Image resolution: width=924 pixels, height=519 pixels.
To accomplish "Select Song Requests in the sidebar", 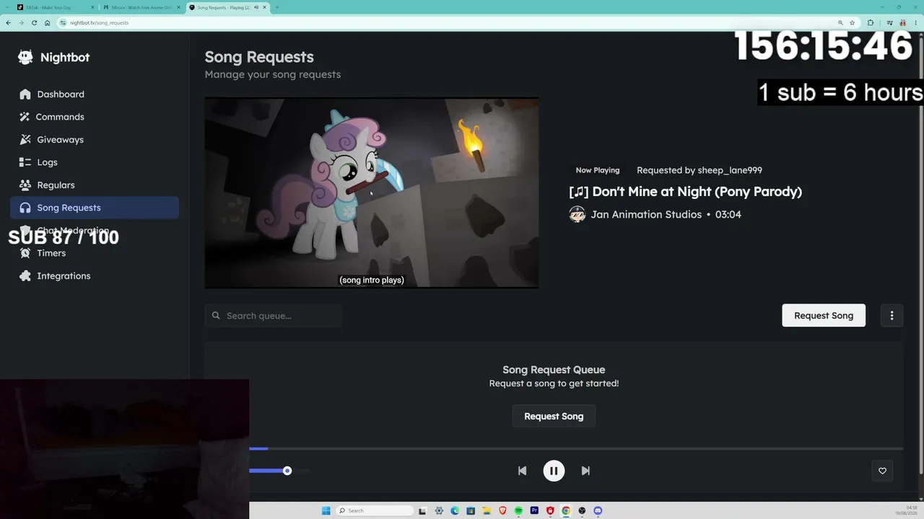I will pos(95,208).
